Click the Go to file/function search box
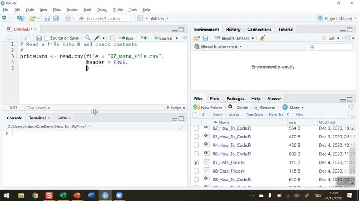 pyautogui.click(x=103, y=18)
